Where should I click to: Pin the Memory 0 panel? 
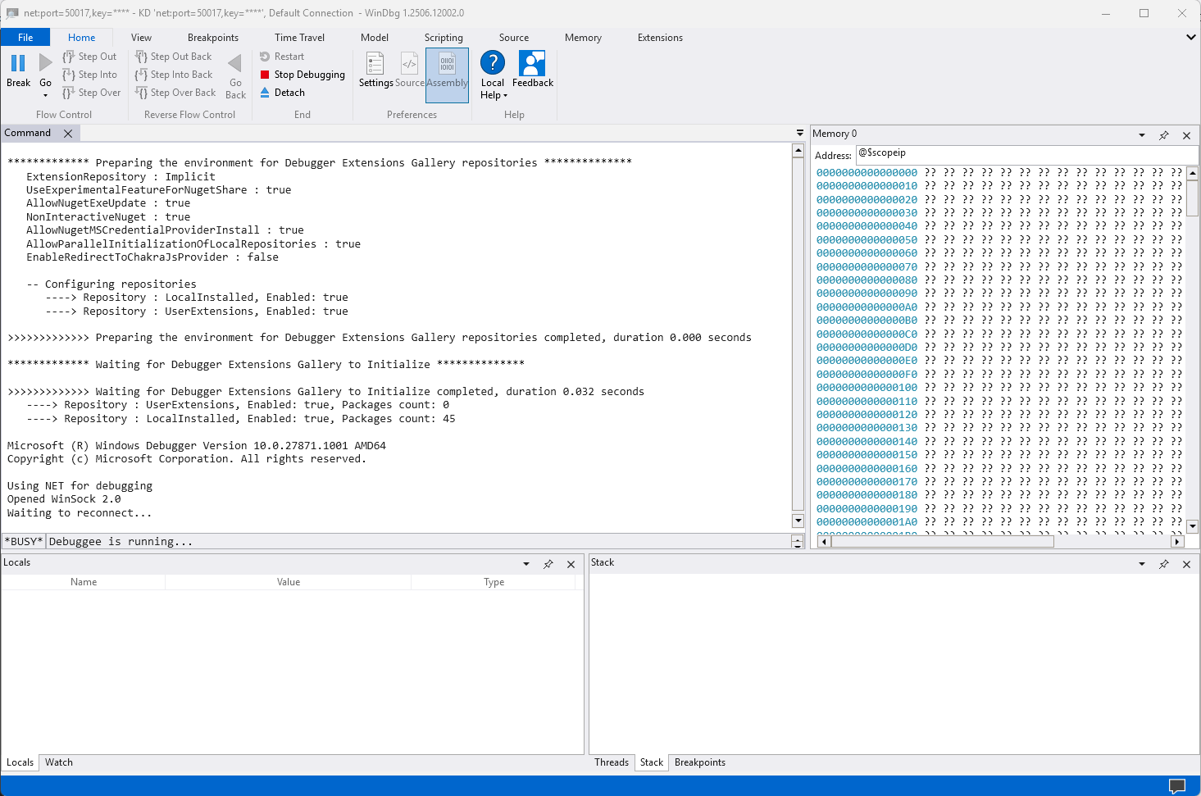1164,135
